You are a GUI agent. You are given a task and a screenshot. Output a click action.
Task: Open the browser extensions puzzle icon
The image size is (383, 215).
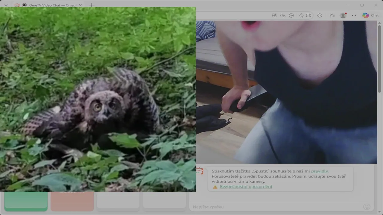(320, 16)
